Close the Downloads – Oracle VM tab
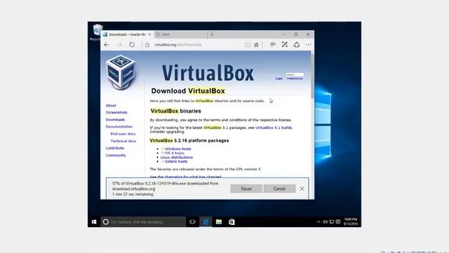This screenshot has height=253, width=449. tap(149, 34)
